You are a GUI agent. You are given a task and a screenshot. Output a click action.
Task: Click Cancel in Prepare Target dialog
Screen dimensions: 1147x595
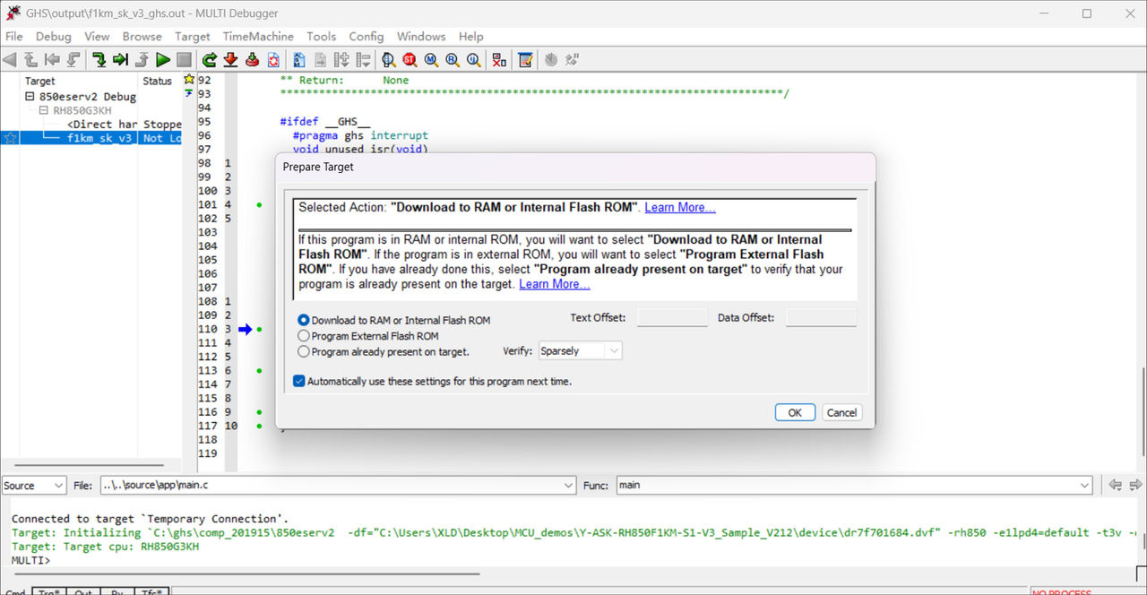841,412
